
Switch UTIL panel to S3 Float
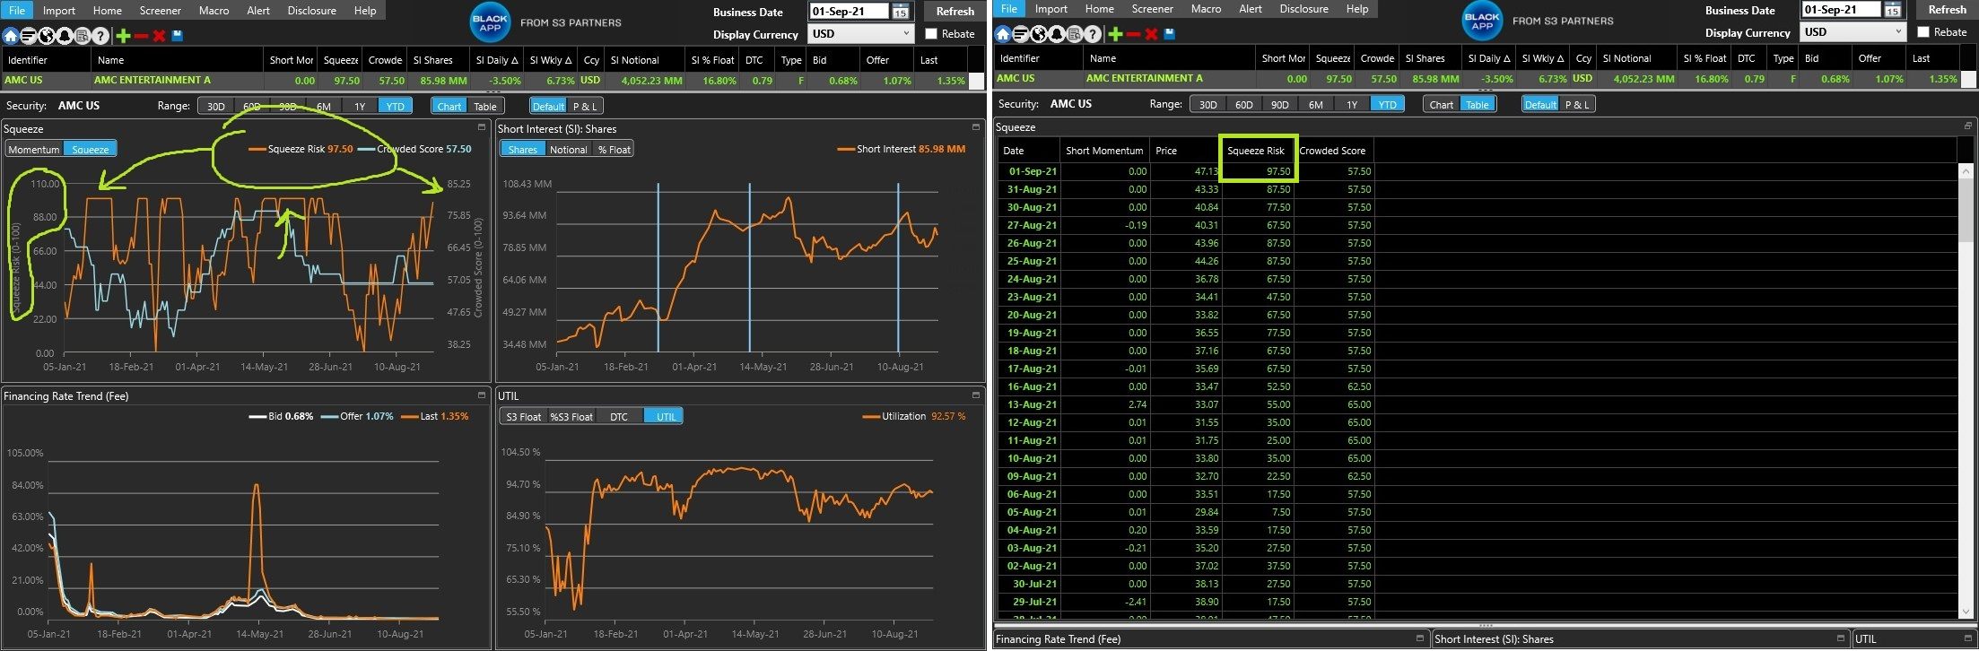(523, 417)
